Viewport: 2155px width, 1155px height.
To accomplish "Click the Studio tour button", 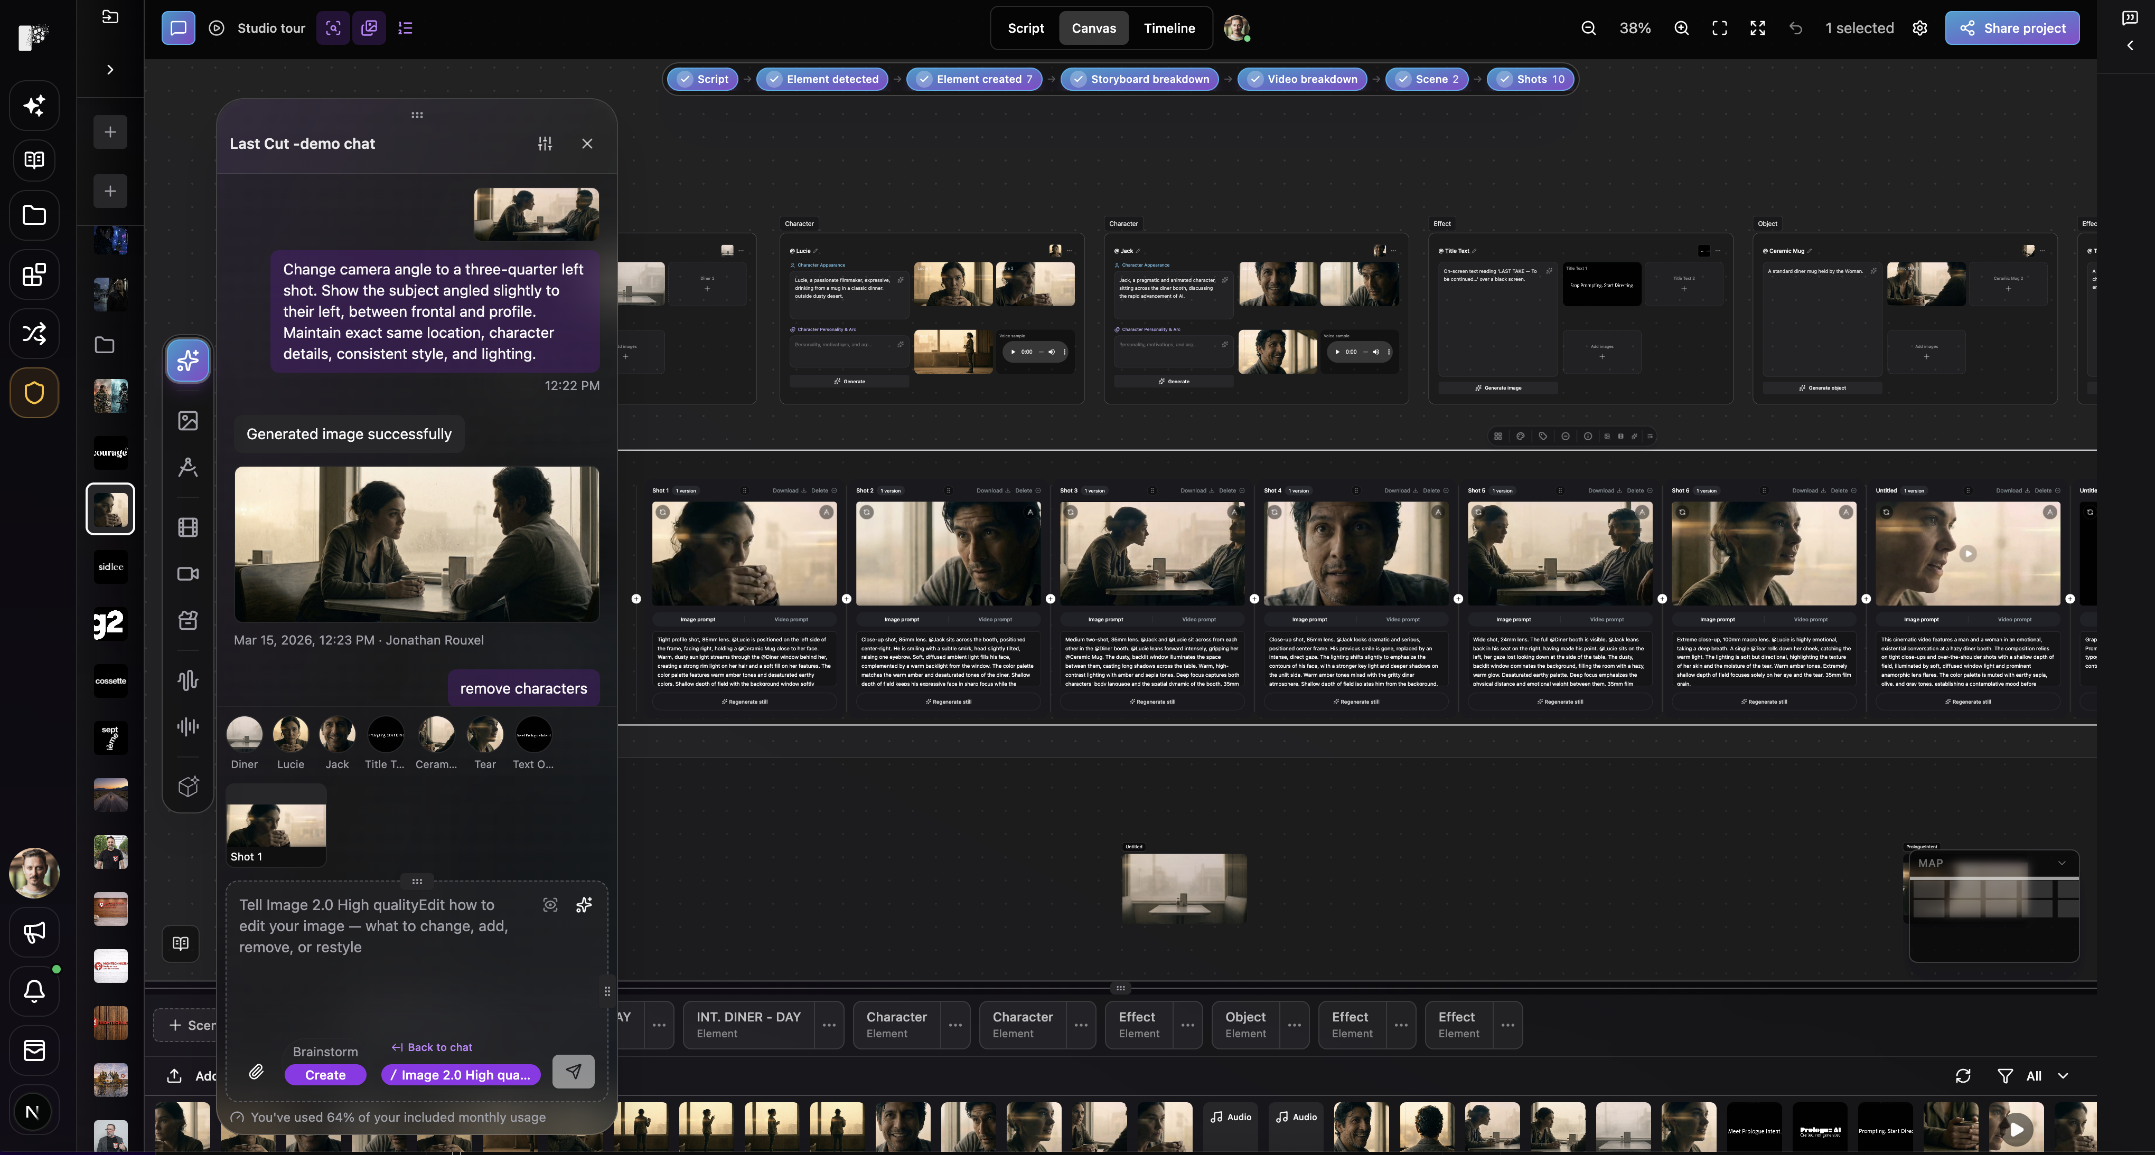I will tap(257, 27).
